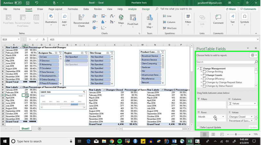The height and width of the screenshot is (145, 261).
Task: Open Excel from the Windows taskbar
Action: 189,141
